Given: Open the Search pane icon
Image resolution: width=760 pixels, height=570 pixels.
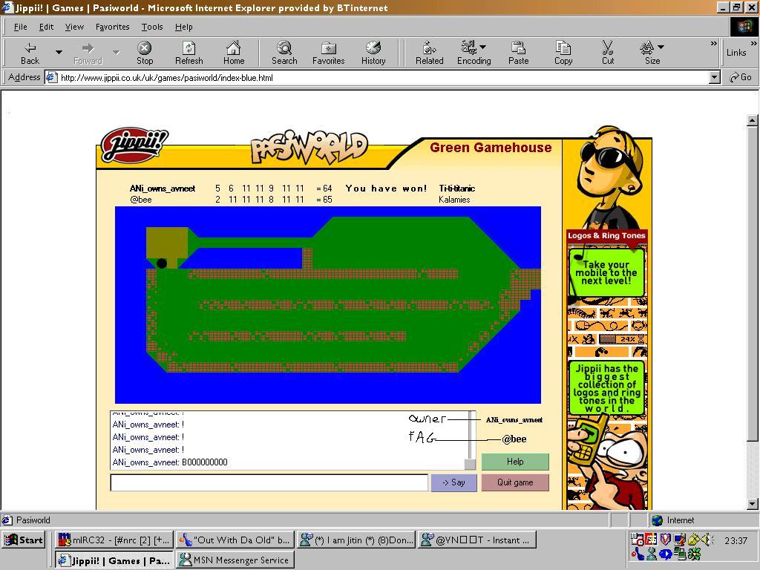Looking at the screenshot, I should click(284, 53).
